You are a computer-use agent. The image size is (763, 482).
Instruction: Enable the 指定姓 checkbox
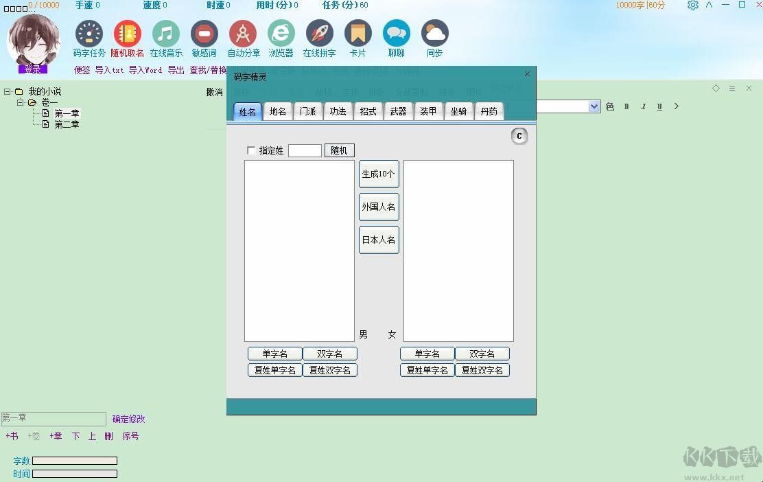coord(252,150)
